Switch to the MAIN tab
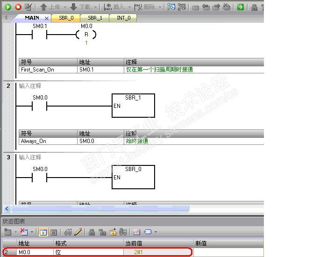The image size is (319, 257). click(32, 18)
